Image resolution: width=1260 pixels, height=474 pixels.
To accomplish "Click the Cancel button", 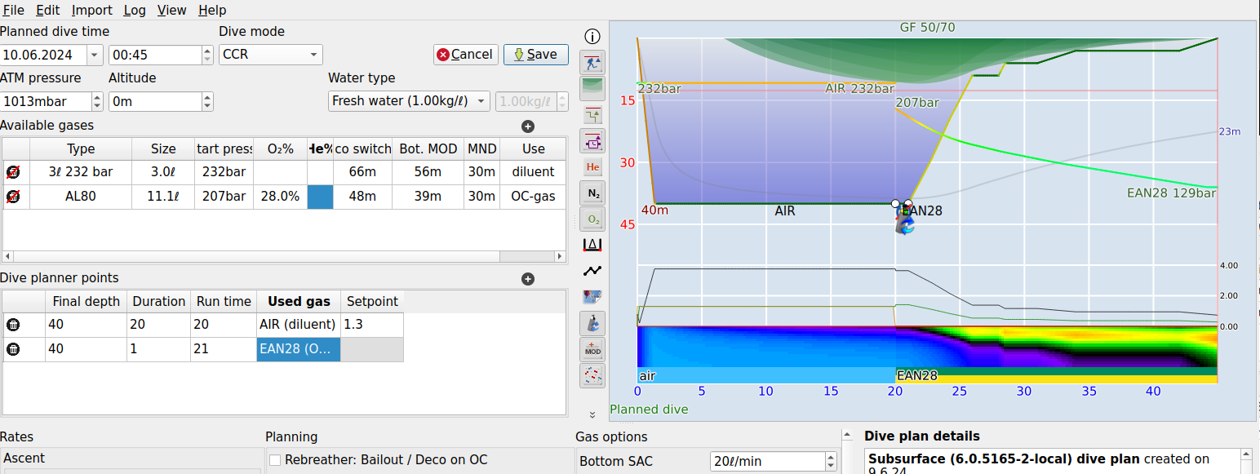I will click(x=465, y=54).
